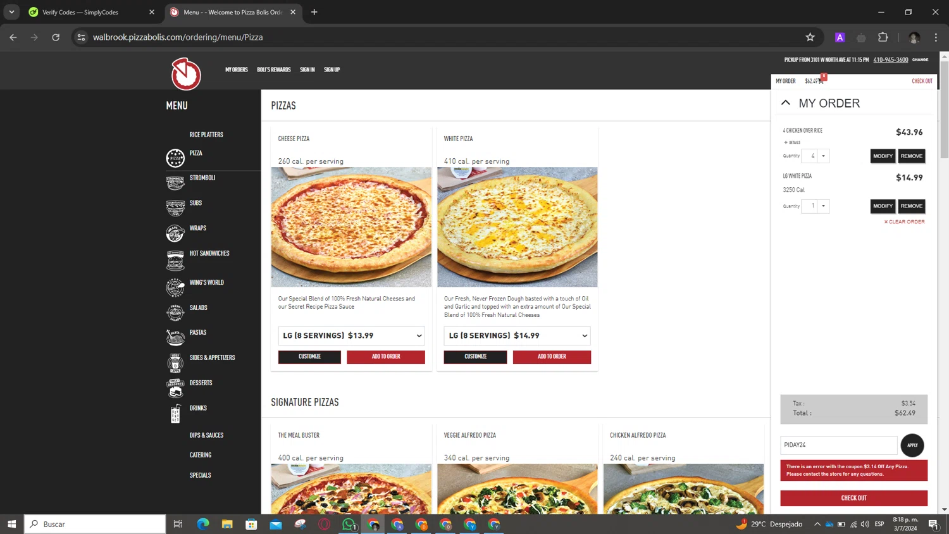Image resolution: width=949 pixels, height=534 pixels.
Task: Expand details of Chicken Over Rice
Action: click(792, 142)
